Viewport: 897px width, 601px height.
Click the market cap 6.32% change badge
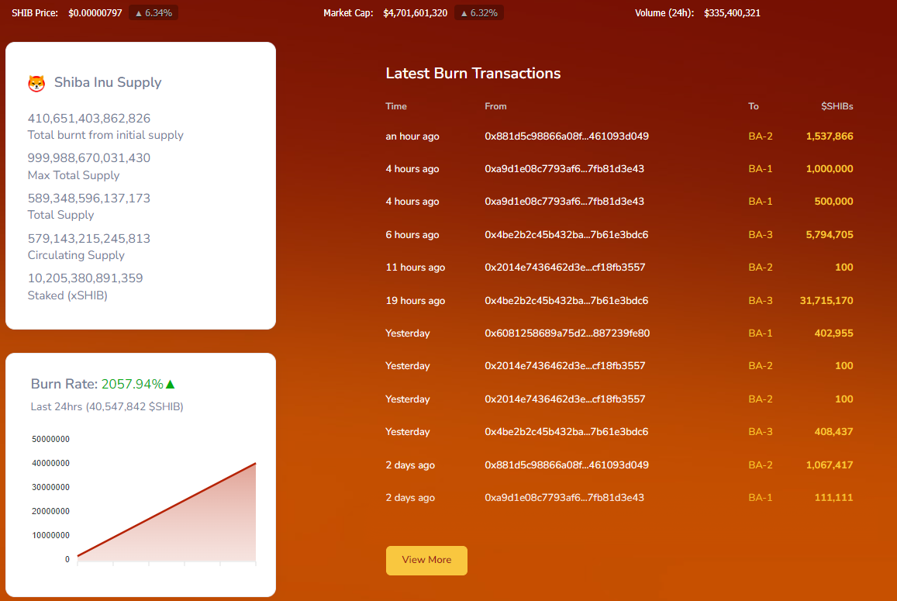click(479, 12)
